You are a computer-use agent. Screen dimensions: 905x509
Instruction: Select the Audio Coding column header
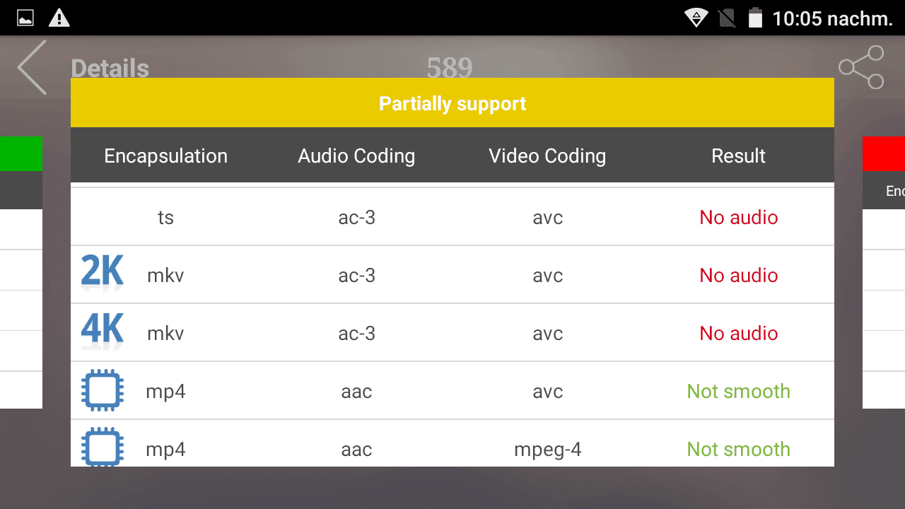356,156
